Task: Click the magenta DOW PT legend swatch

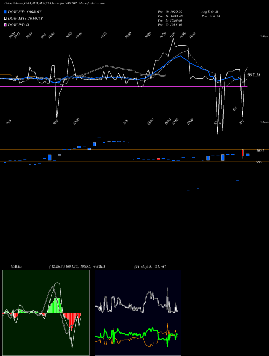Action: point(5,25)
